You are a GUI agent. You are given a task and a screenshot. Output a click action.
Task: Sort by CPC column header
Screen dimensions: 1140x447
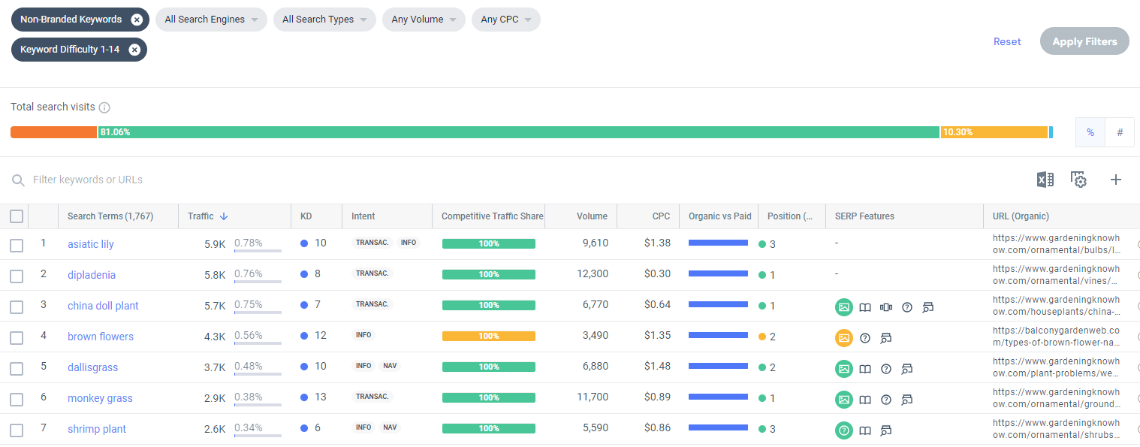pyautogui.click(x=661, y=216)
